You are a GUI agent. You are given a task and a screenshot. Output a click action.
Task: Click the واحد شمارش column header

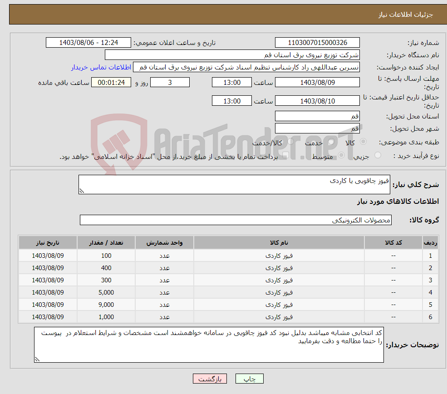164,242
